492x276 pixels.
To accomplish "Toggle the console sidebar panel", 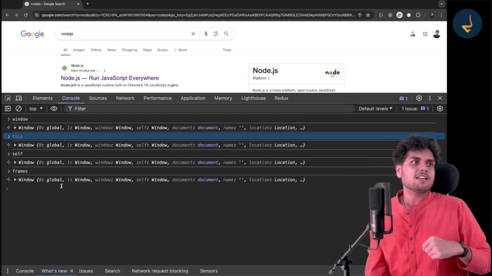I will [x=8, y=108].
